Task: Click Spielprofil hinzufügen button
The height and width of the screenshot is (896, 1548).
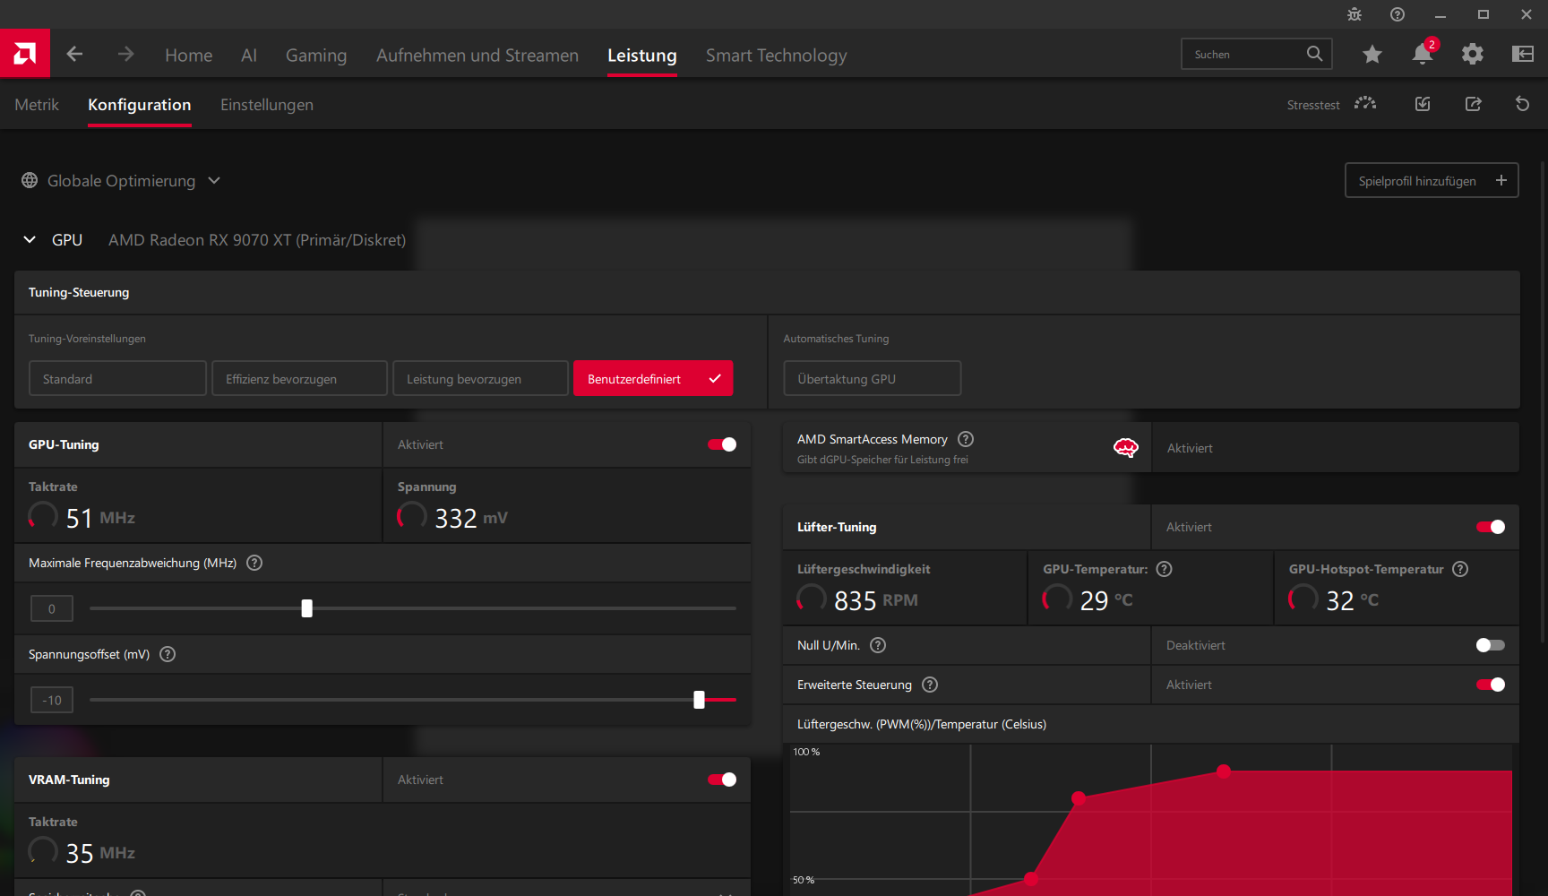Action: [x=1432, y=180]
